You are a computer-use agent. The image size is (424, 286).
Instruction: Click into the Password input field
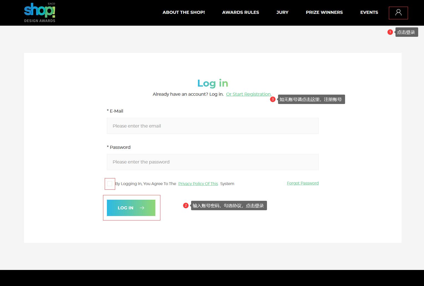tap(212, 162)
